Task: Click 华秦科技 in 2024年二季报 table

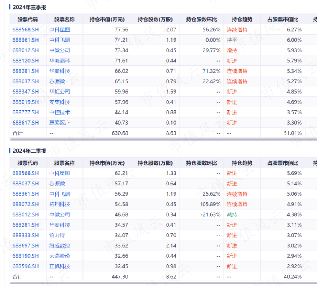Action: click(x=60, y=225)
